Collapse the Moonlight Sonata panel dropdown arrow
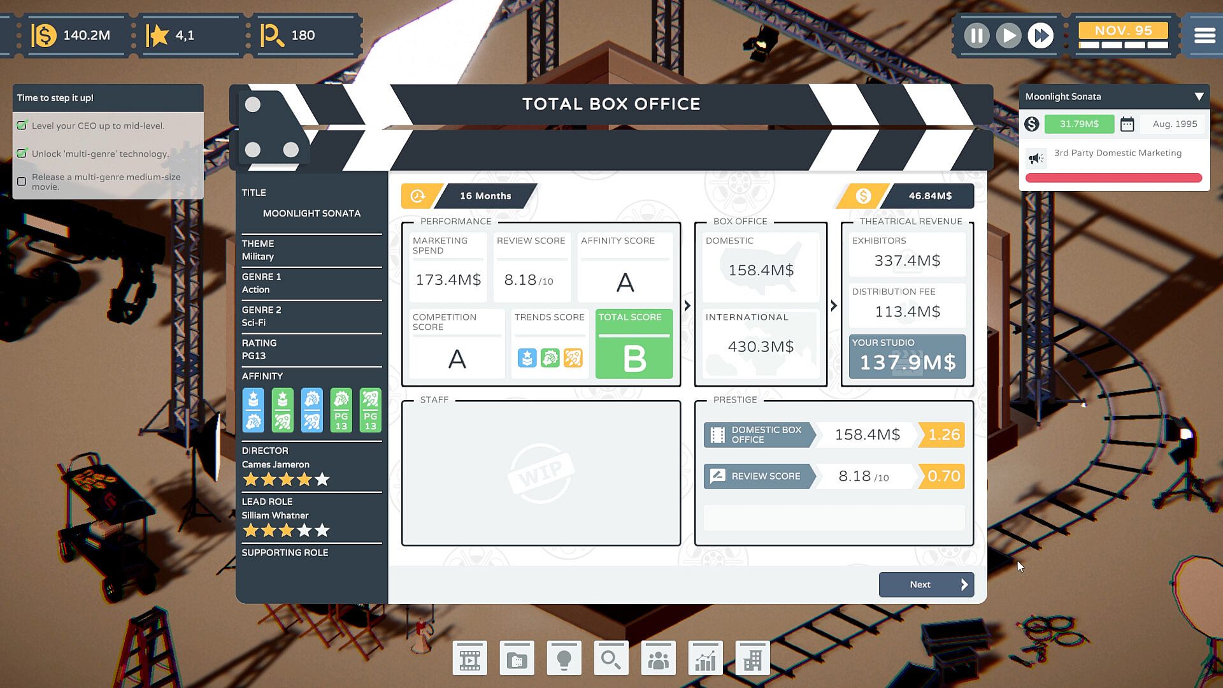This screenshot has width=1223, height=688. [x=1199, y=97]
